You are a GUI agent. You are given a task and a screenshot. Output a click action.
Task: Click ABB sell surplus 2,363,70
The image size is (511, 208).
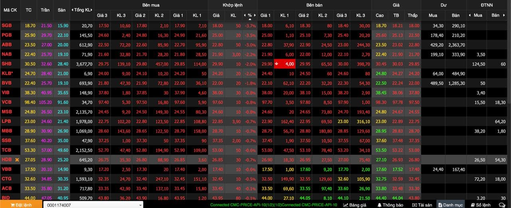tap(457, 45)
